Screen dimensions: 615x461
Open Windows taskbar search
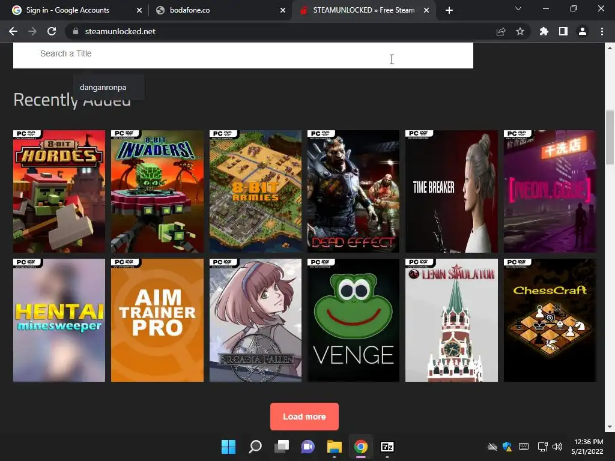255,447
